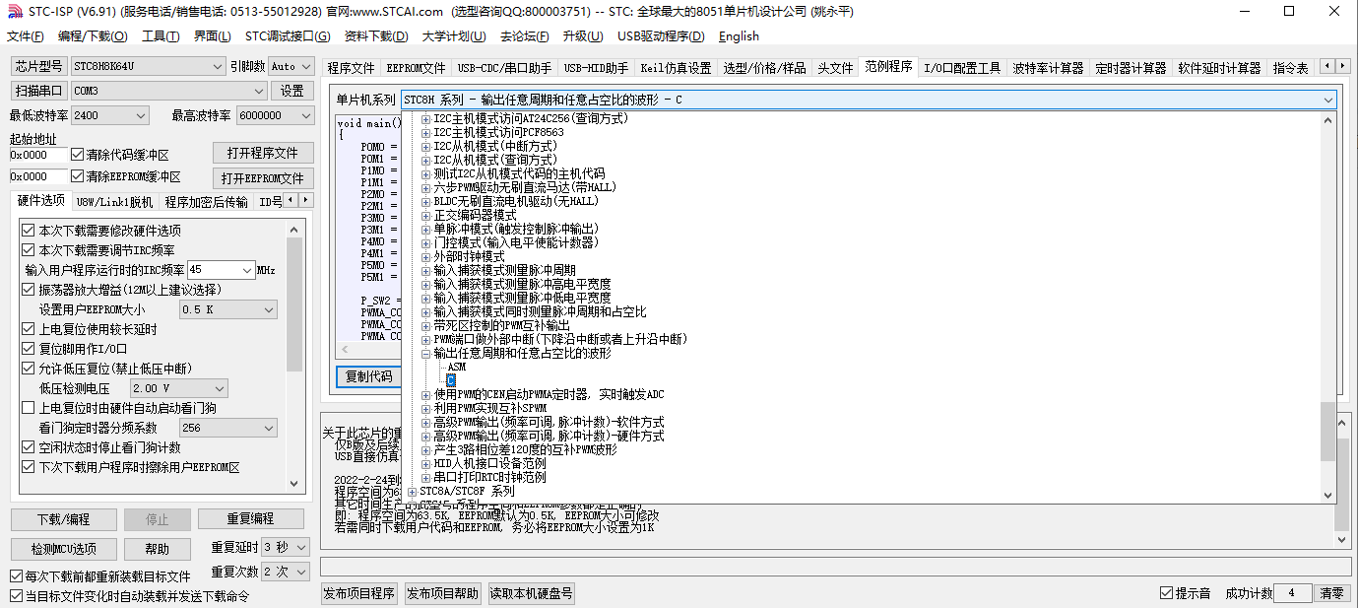Click down arrow of hardware options scrollbar

(294, 483)
